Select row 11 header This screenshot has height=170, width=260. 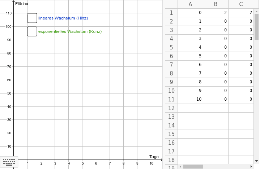click(x=171, y=99)
